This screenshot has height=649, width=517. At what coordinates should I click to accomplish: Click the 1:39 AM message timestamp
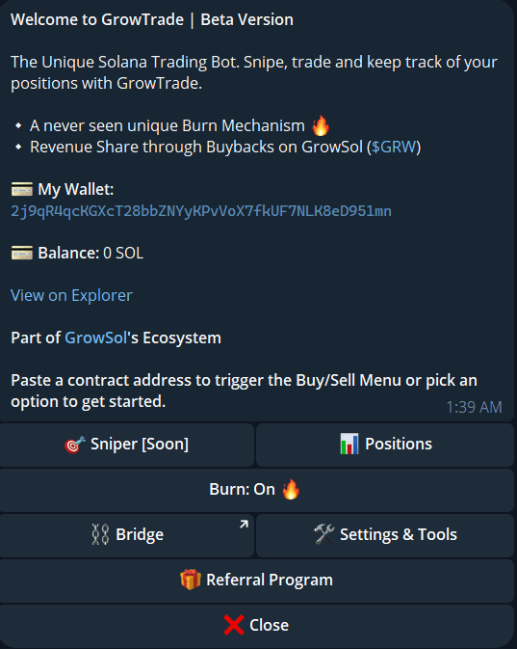(x=474, y=407)
